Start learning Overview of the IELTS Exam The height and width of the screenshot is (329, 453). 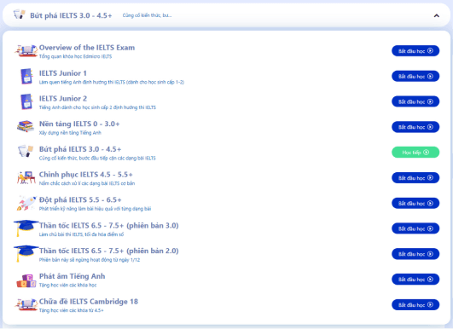[415, 51]
